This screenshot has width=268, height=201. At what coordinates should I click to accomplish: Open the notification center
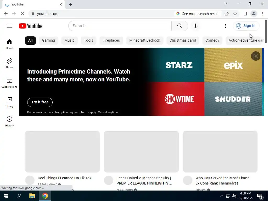pyautogui.click(x=260, y=196)
